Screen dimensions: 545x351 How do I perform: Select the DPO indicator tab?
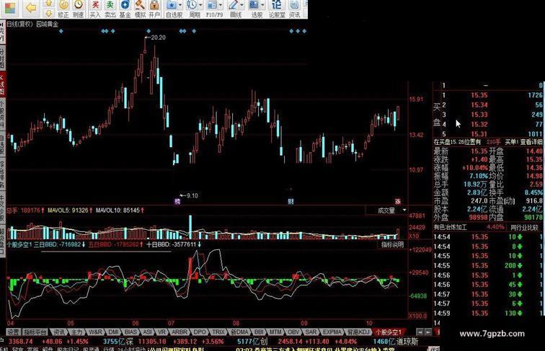coord(200,332)
